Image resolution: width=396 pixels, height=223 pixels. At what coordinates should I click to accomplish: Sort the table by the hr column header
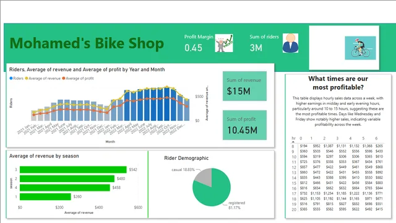[x=293, y=138]
